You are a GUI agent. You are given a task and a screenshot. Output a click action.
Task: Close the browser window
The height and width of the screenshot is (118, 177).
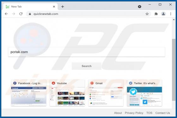(x=170, y=4)
